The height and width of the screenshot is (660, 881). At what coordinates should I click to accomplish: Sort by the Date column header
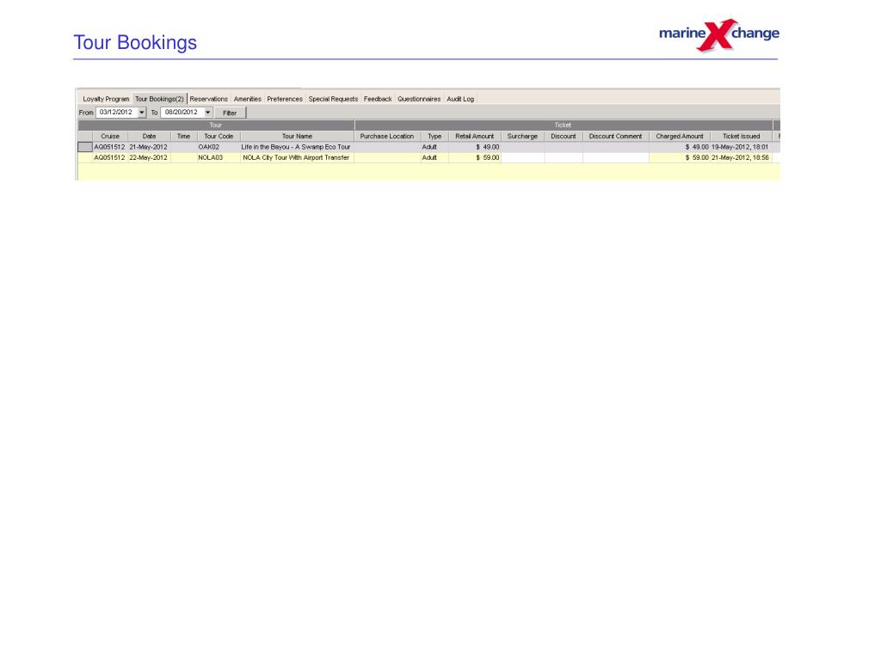pyautogui.click(x=149, y=137)
